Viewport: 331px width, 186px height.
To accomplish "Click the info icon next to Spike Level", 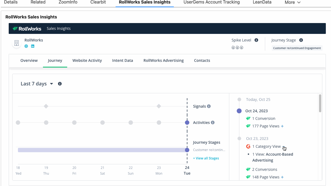I will click(x=256, y=40).
